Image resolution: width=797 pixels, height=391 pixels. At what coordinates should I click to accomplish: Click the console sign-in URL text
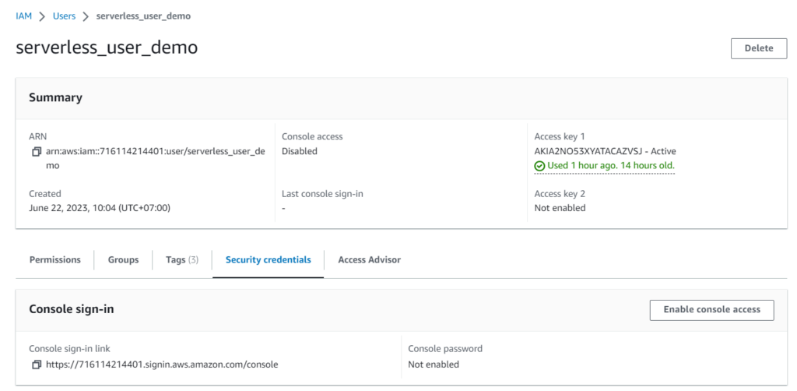161,365
